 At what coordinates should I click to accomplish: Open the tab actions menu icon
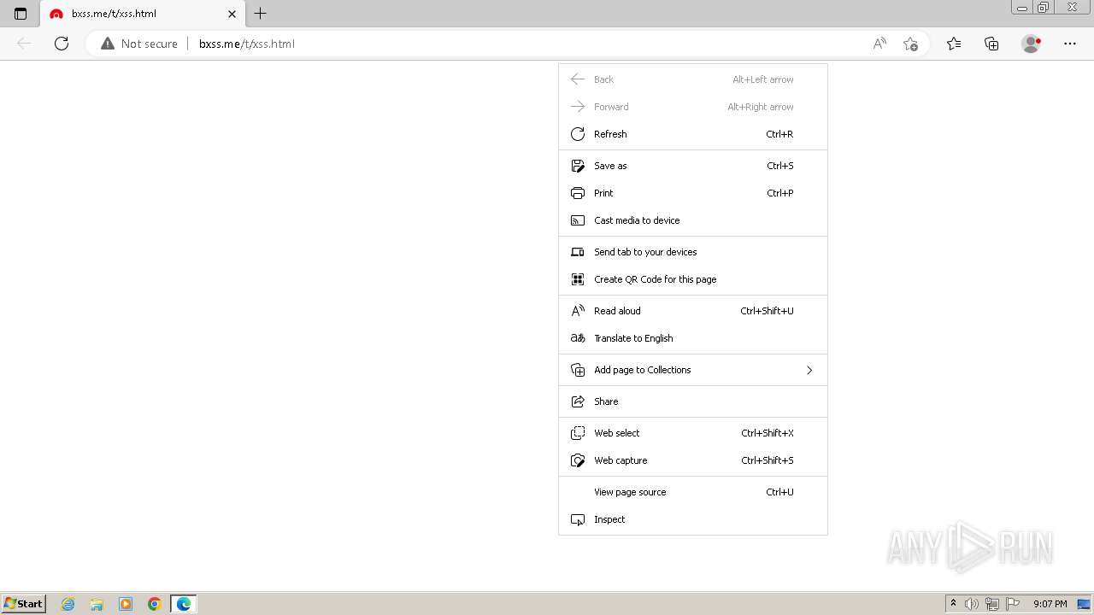tap(21, 14)
